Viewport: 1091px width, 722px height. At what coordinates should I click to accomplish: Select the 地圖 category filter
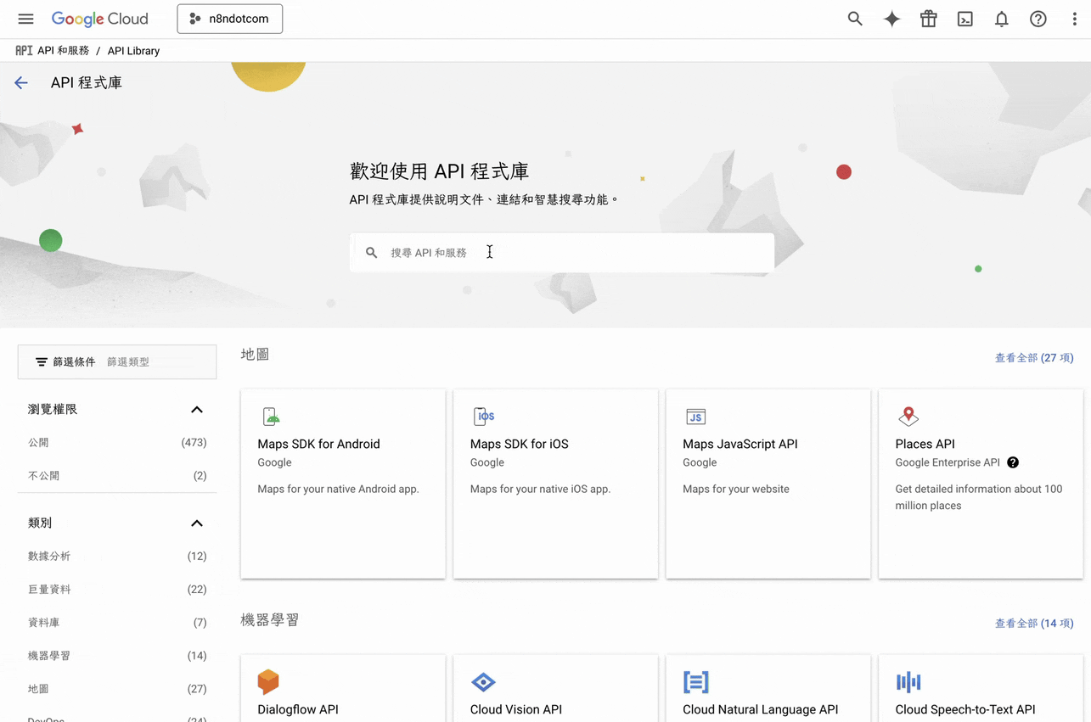click(38, 689)
